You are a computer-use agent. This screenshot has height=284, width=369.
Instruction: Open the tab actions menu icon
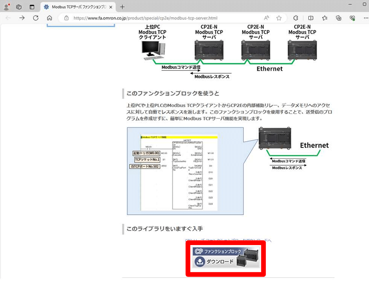click(x=32, y=7)
